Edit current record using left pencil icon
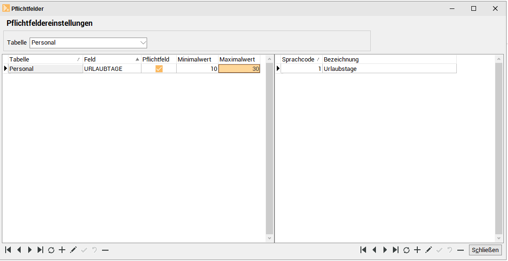 pyautogui.click(x=73, y=250)
